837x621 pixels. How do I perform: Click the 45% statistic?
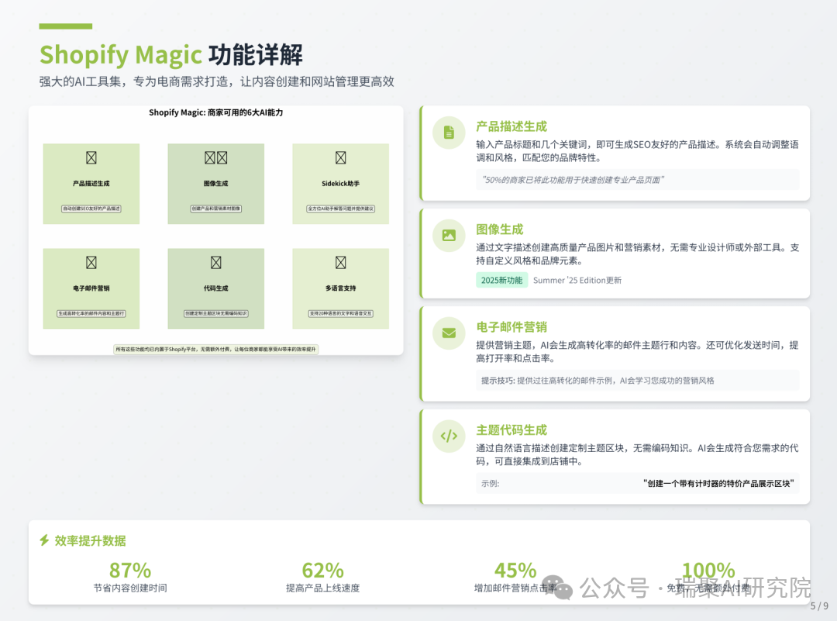515,571
